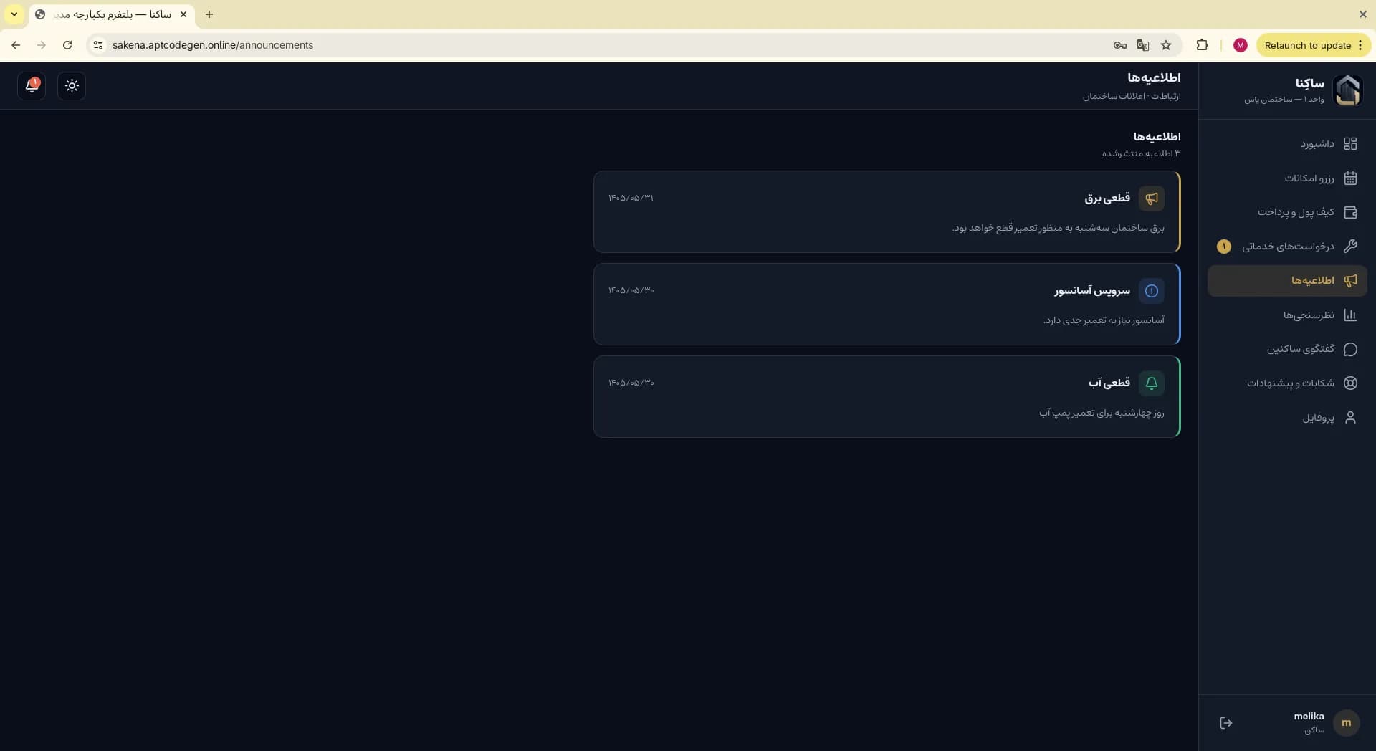Viewport: 1376px width, 751px height.
Task: Open the سرویس آسانسور announcement title
Action: (x=1092, y=291)
